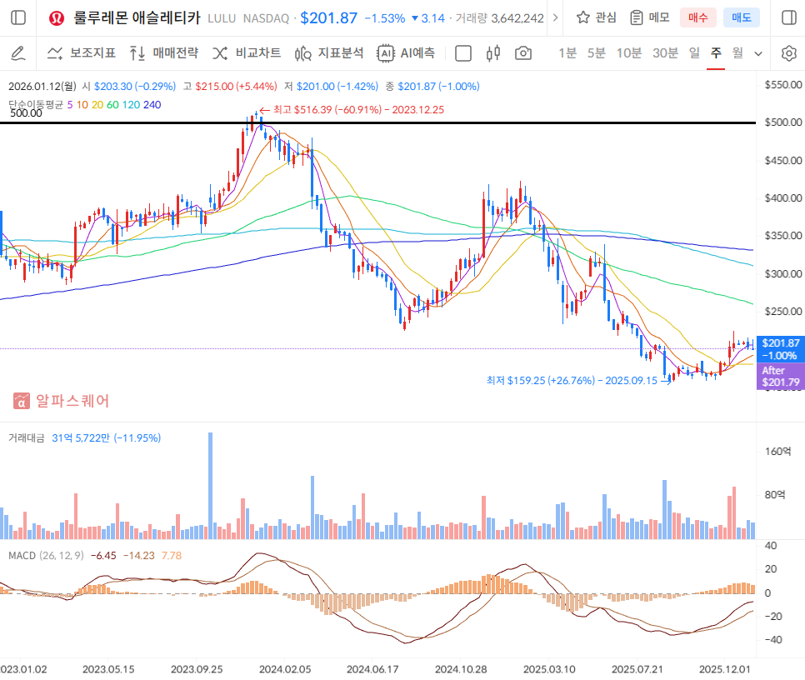Screen dimensions: 805x680
Task: Expand the timeframe dropdown chevron
Action: coord(758,53)
